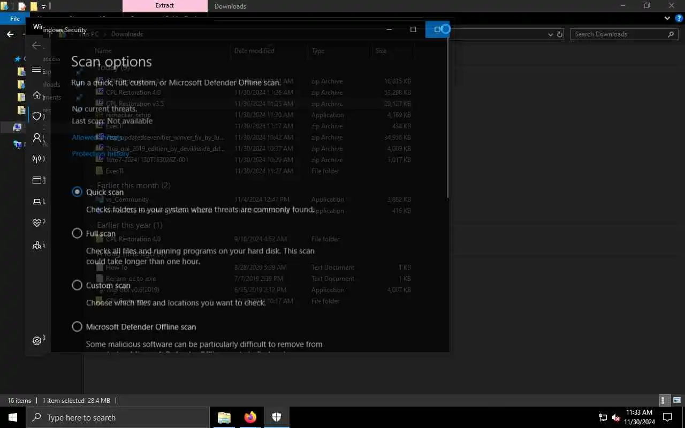Click the 'No current threats.' text

tap(104, 109)
